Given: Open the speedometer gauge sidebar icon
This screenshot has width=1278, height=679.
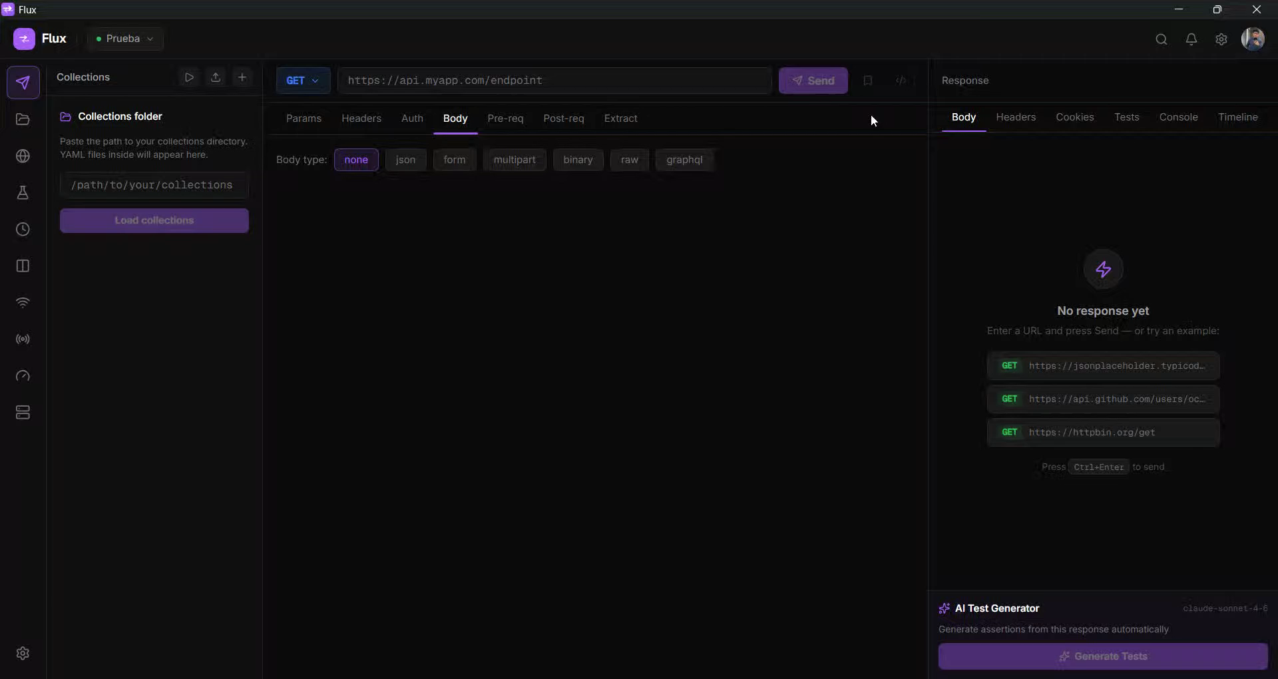Looking at the screenshot, I should 23,375.
